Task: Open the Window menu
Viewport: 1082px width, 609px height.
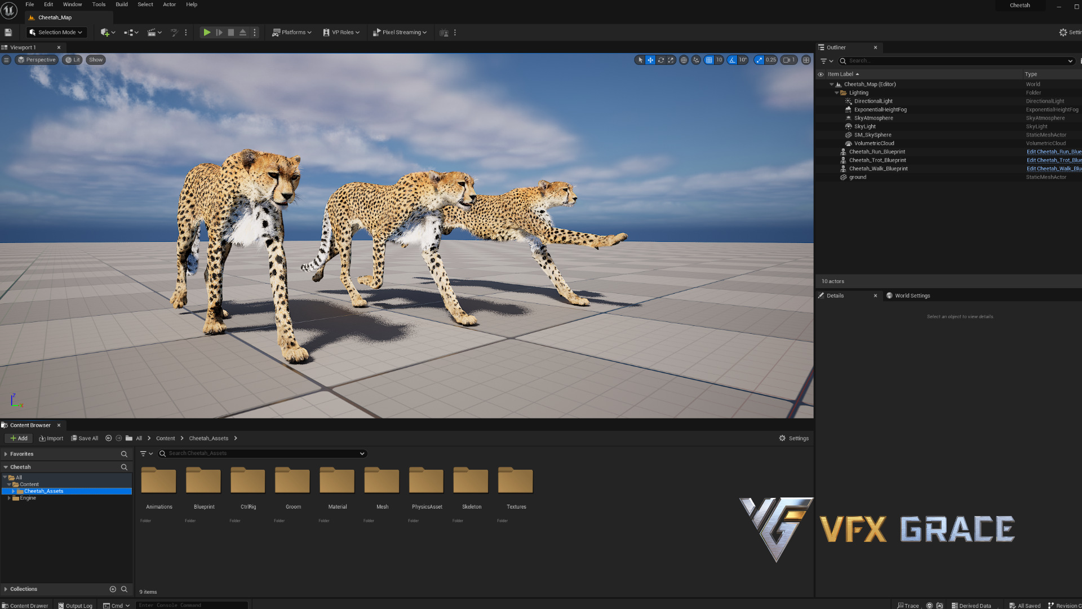Action: tap(72, 5)
